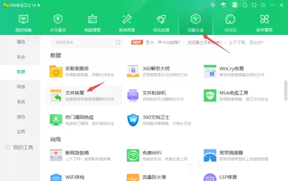Open the NSA免疫工具 shield icon

[210, 95]
